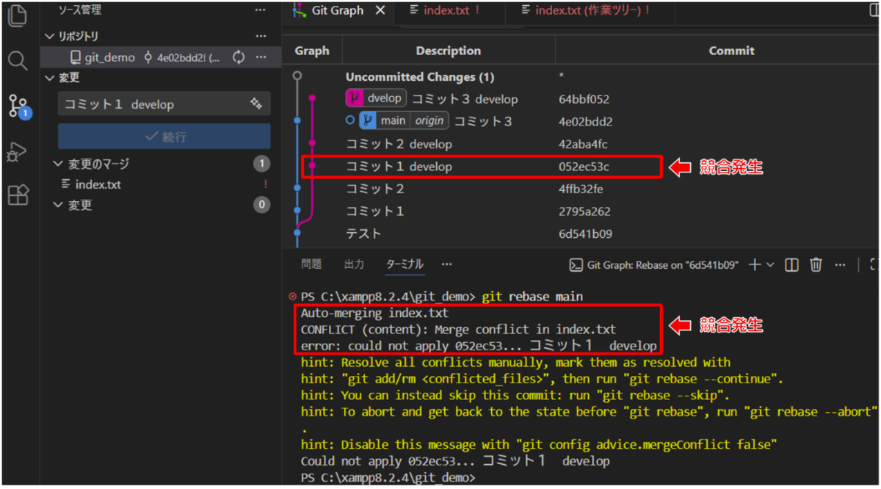The height and width of the screenshot is (489, 881).
Task: Switch to the 出力 panel tab
Action: coord(354,264)
